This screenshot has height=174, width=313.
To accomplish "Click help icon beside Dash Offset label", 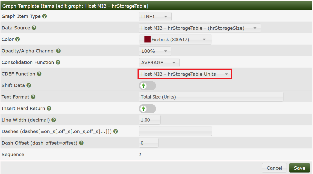I will 81,143.
